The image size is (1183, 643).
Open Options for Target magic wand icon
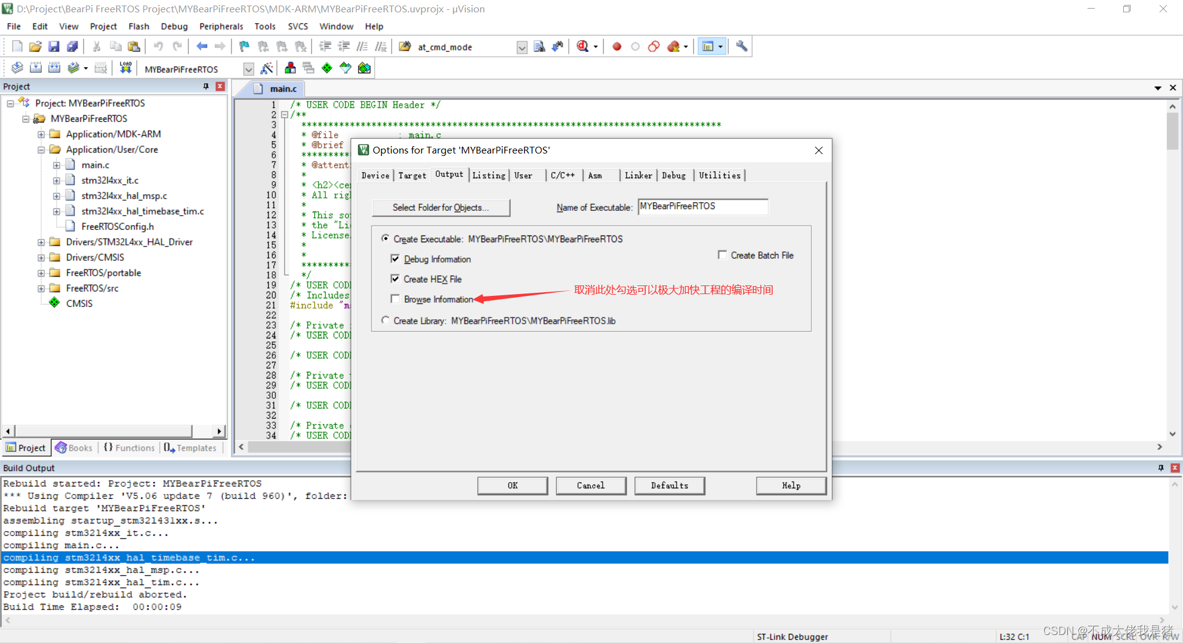coord(267,68)
